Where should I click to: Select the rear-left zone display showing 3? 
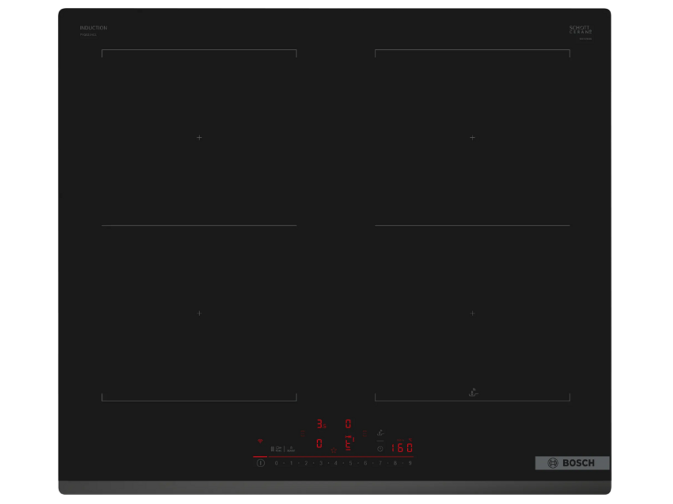tap(321, 424)
